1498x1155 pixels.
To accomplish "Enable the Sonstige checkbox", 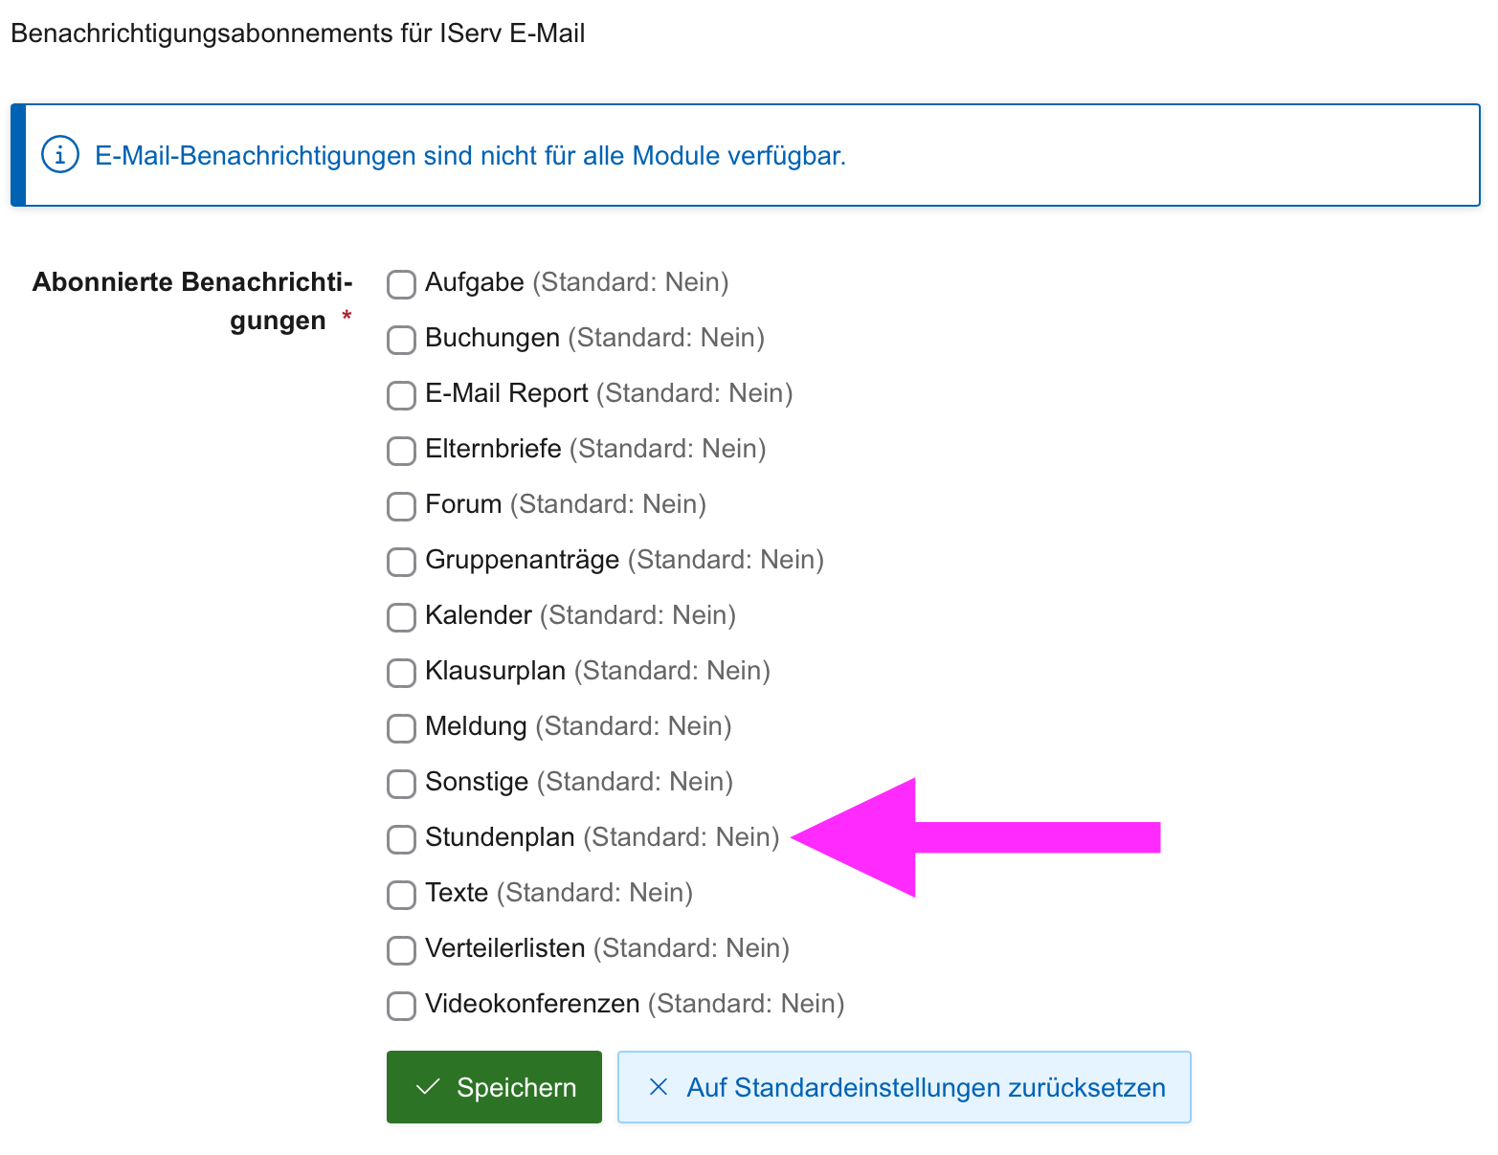I will pyautogui.click(x=401, y=784).
